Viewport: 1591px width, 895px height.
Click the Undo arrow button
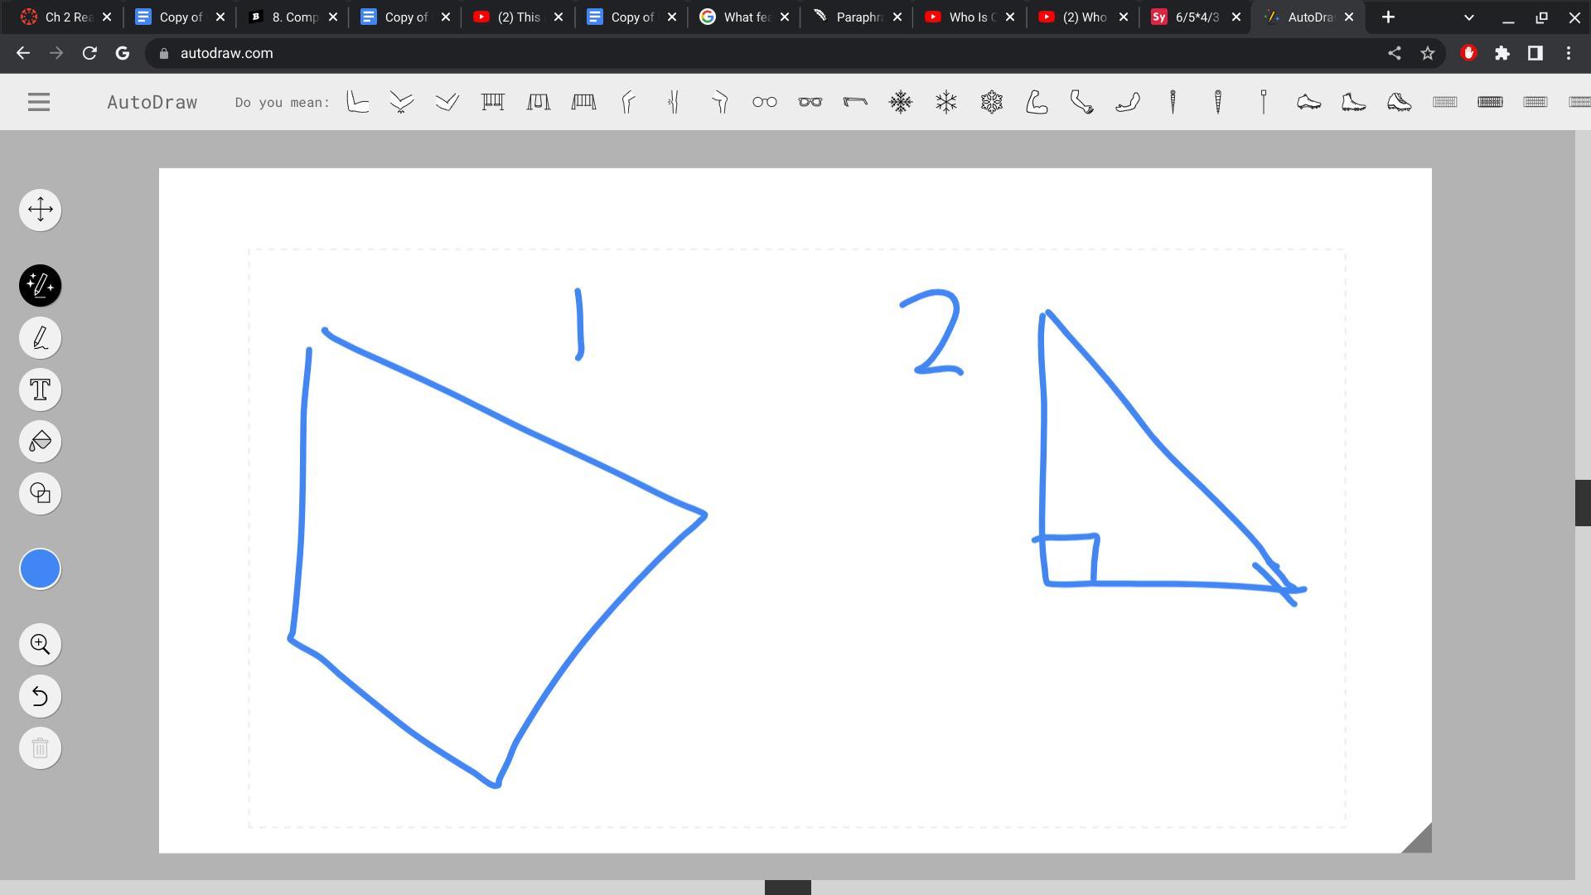[40, 696]
